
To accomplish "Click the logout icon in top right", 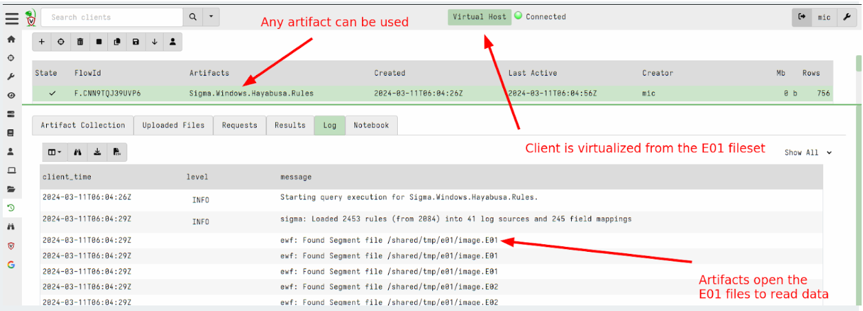I will point(802,18).
